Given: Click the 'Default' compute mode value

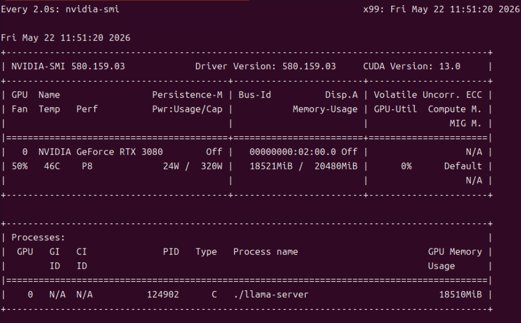Looking at the screenshot, I should [x=463, y=166].
